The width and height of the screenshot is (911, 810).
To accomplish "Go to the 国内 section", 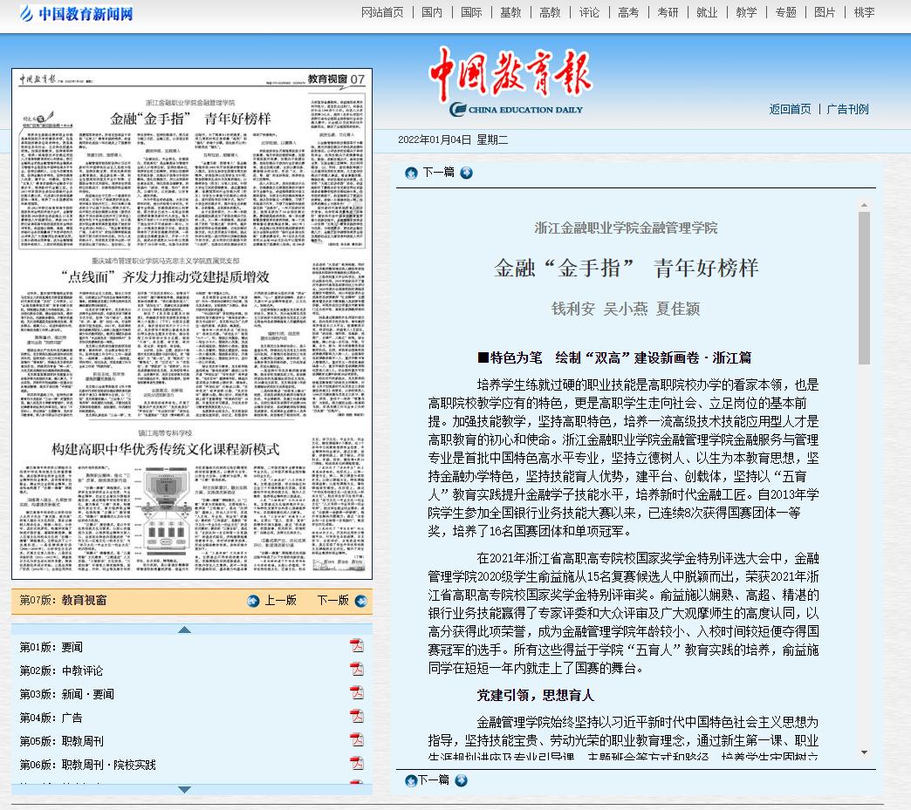I will coord(432,13).
